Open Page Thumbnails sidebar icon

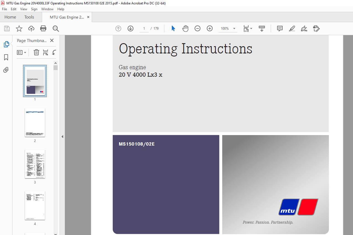(6, 44)
